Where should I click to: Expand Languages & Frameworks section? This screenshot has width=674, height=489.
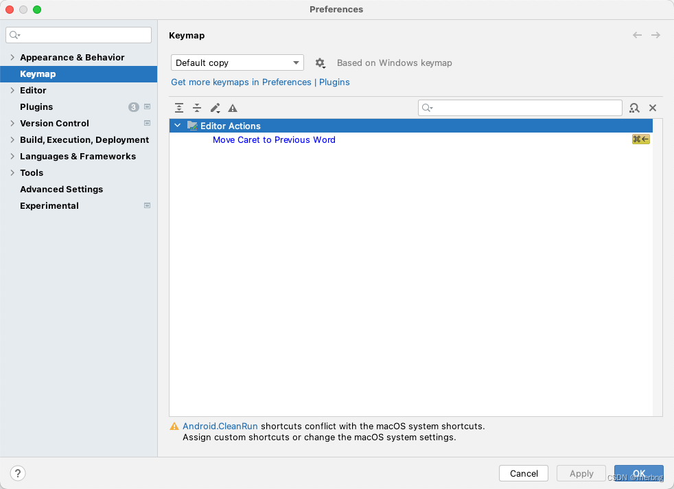[x=12, y=156]
